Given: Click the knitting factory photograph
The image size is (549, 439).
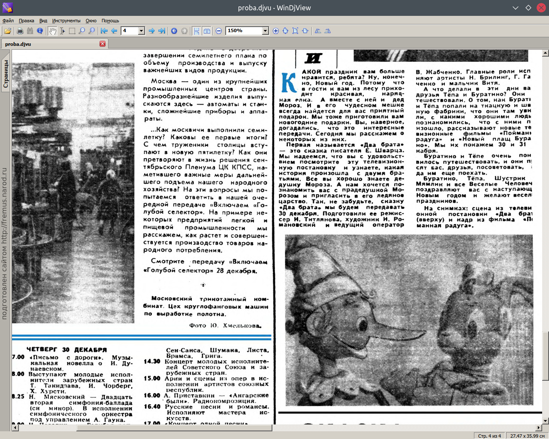Looking at the screenshot, I should point(73,193).
